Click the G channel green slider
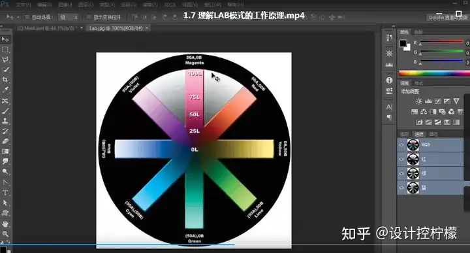The height and width of the screenshot is (253, 470). coord(441,52)
